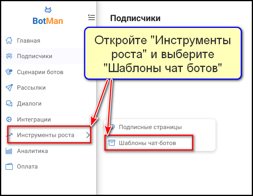The width and height of the screenshot is (253, 196).
Task: Choose Шаблоны чат-ботов in submenu
Action: point(147,143)
